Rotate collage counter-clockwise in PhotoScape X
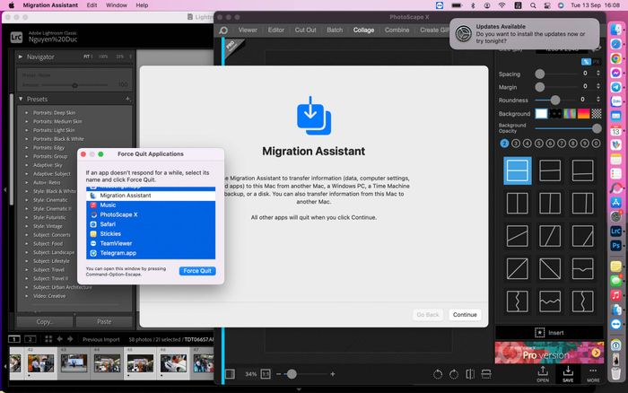The height and width of the screenshot is (393, 628). [x=438, y=374]
